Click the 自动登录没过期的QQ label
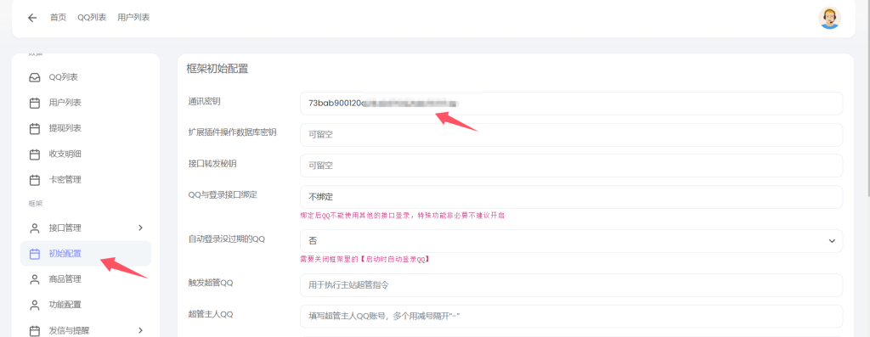 (x=226, y=239)
